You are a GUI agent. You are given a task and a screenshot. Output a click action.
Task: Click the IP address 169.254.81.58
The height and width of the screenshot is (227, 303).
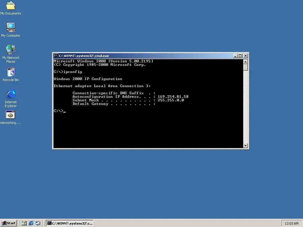coord(173,97)
